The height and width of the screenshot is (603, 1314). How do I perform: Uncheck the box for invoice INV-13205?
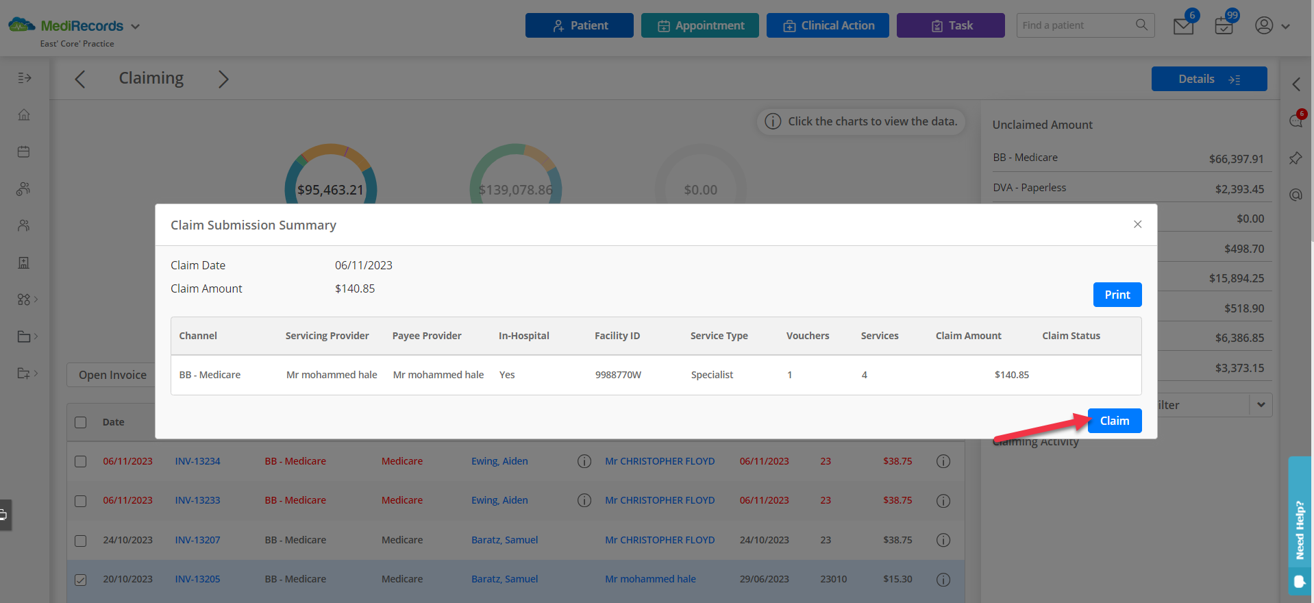pos(81,580)
